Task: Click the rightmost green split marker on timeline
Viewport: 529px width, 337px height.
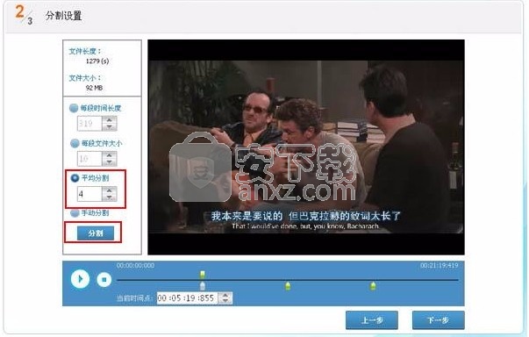Action: (x=373, y=286)
